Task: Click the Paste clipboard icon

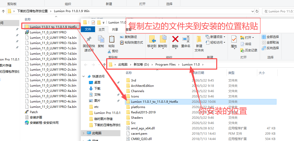Action: tap(112, 39)
